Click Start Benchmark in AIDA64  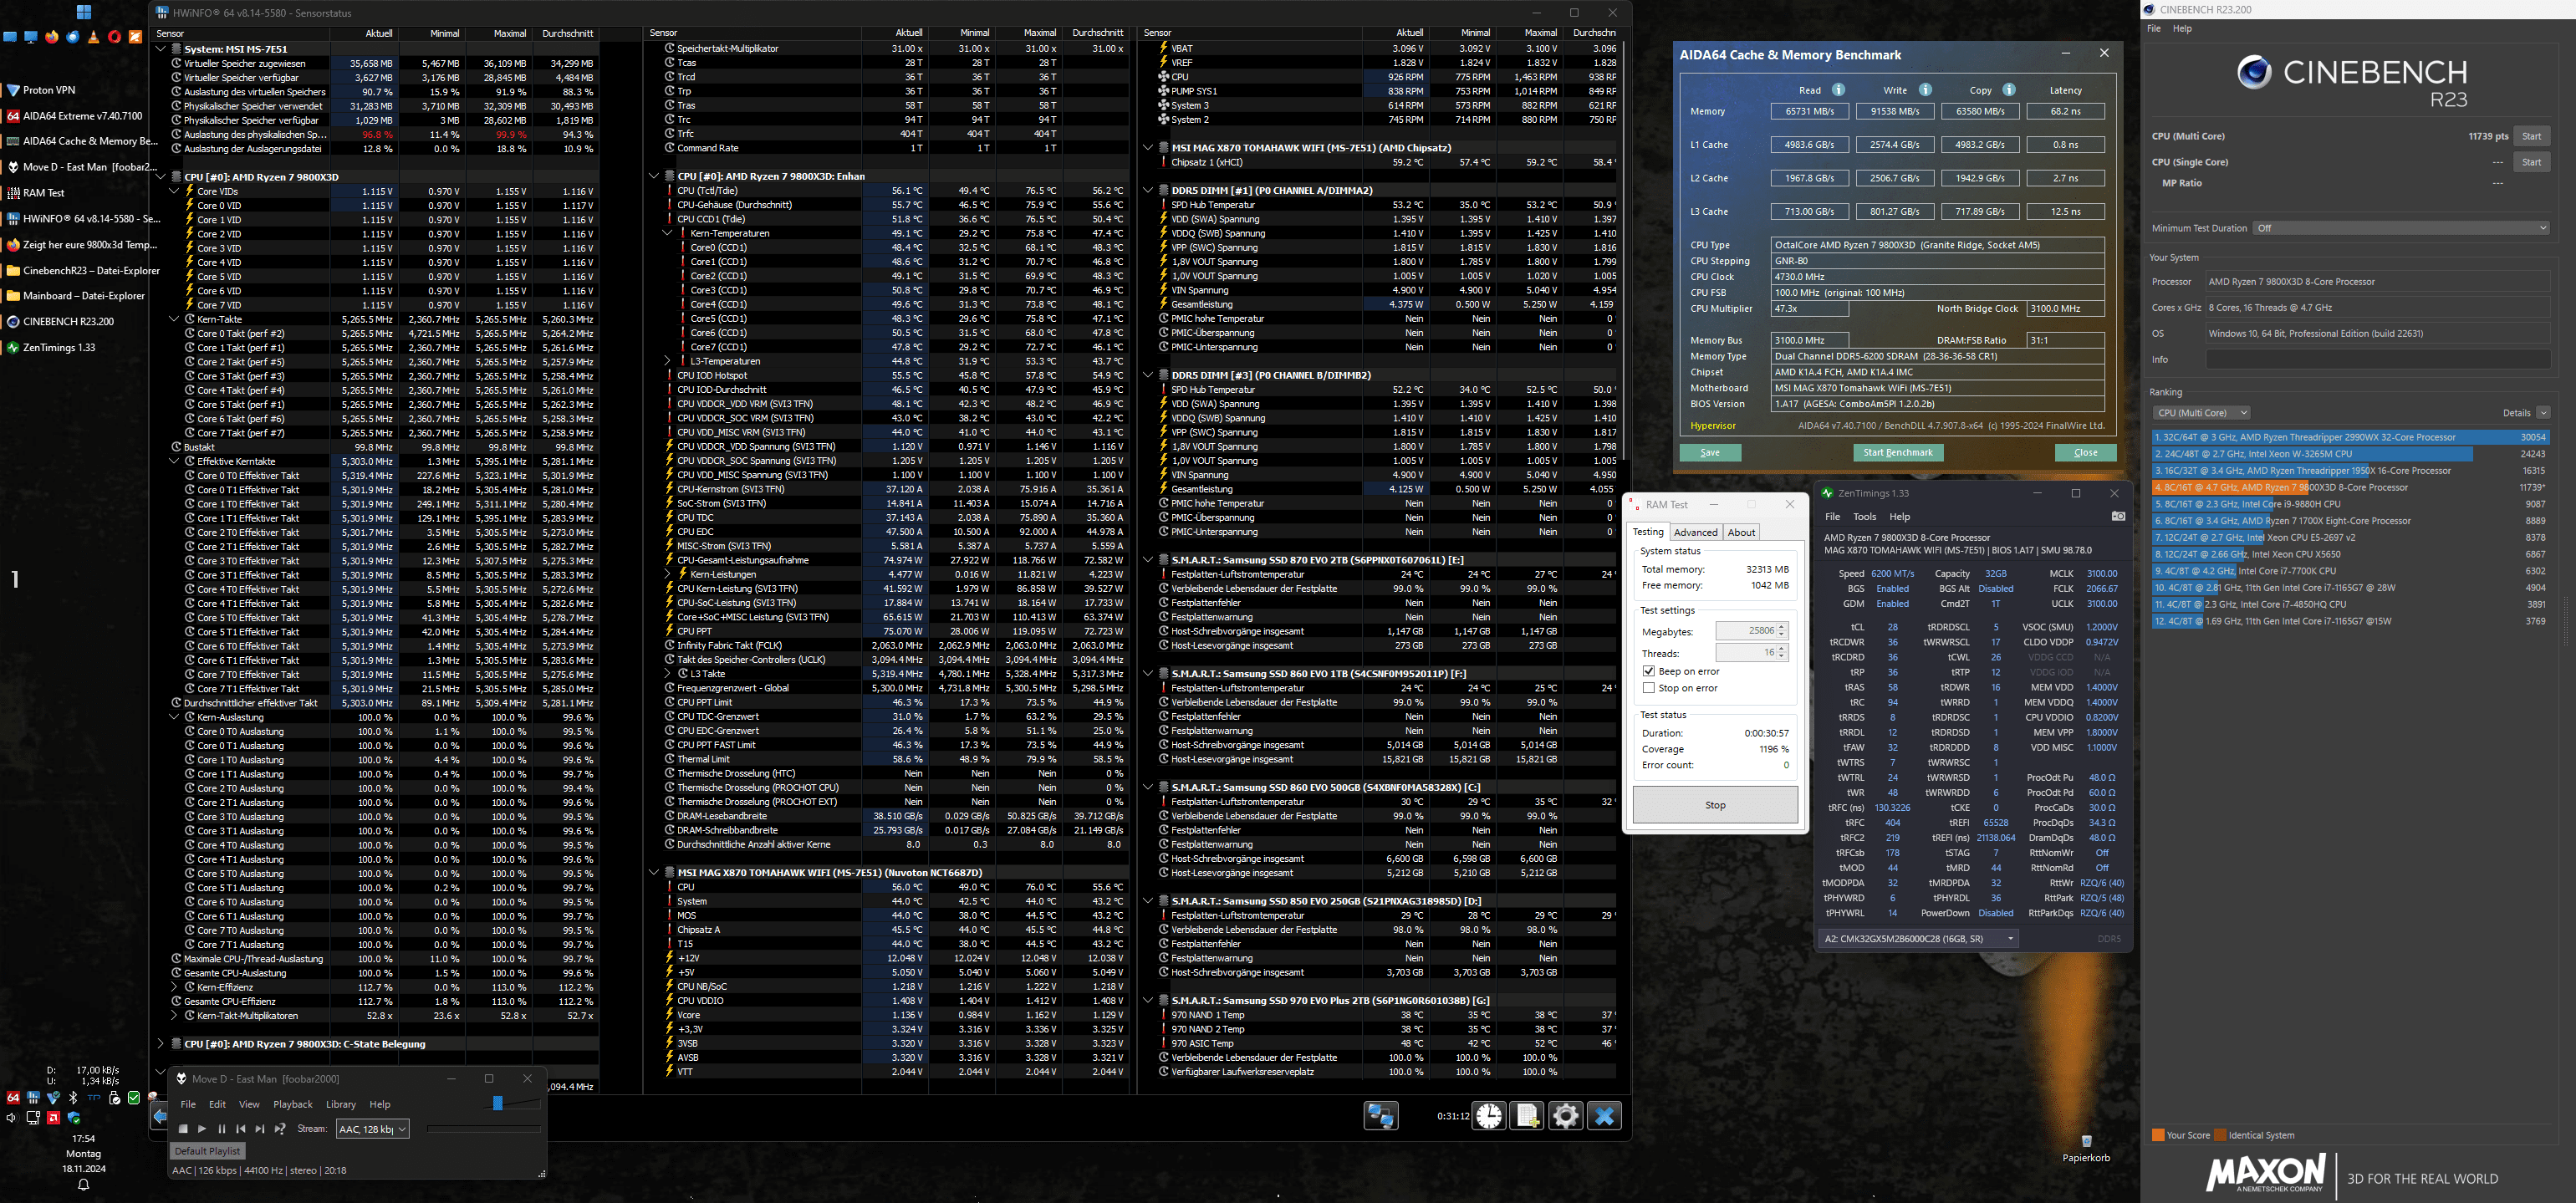pyautogui.click(x=1898, y=453)
